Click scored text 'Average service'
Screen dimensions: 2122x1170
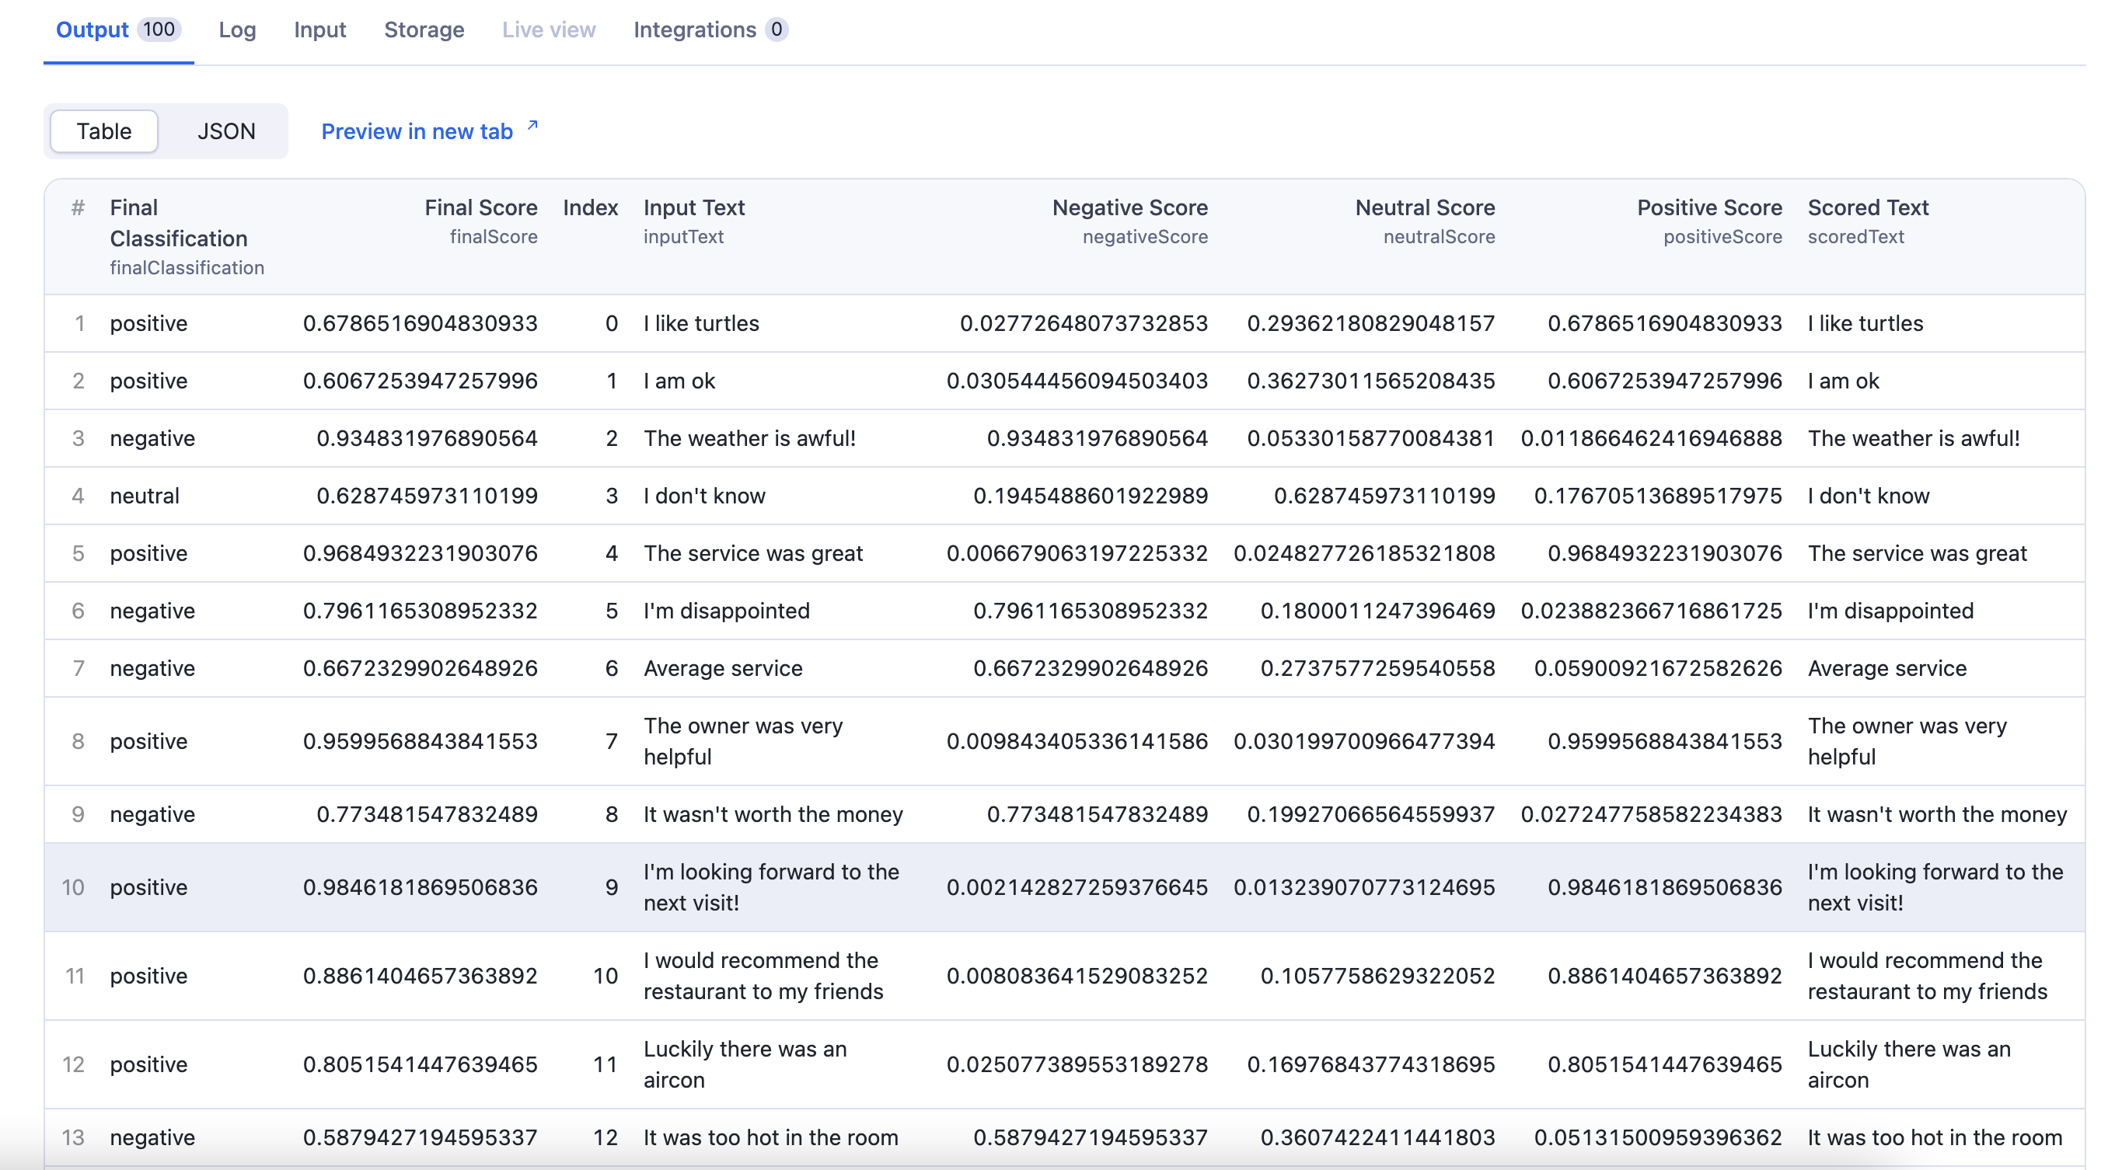coord(1887,669)
